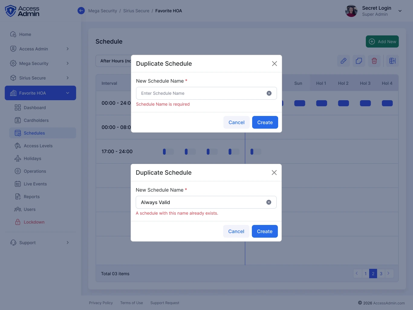Toggle Hol 4 block for 00:00 - 24:00
The width and height of the screenshot is (413, 310).
[x=387, y=103]
